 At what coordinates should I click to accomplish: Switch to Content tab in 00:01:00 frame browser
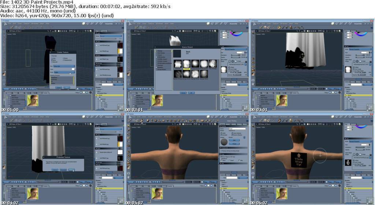[45, 92]
